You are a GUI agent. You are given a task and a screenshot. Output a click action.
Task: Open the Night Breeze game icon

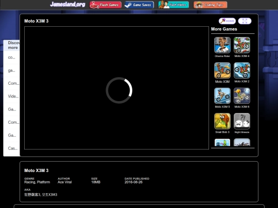[x=242, y=121]
